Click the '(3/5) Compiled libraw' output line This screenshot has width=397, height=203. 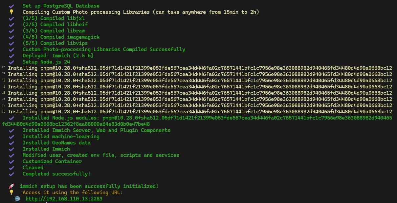click(54, 31)
